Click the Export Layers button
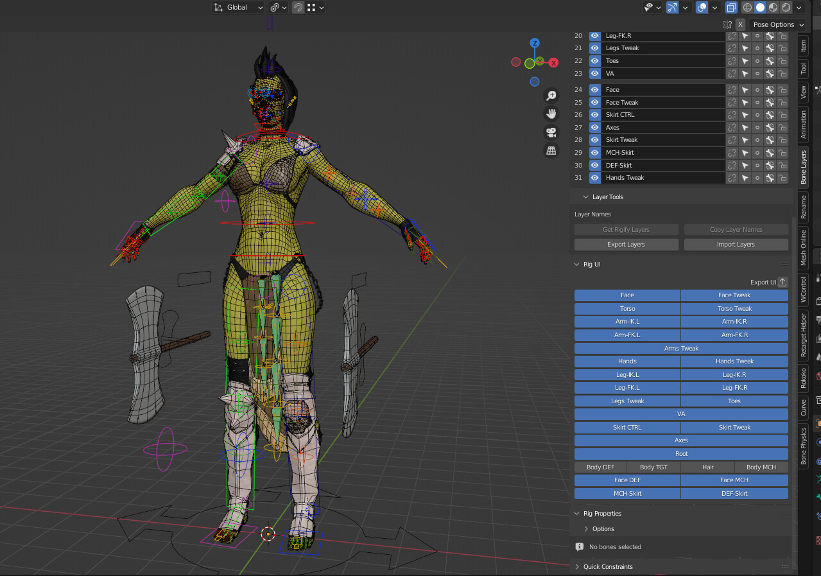This screenshot has width=821, height=576. [626, 244]
